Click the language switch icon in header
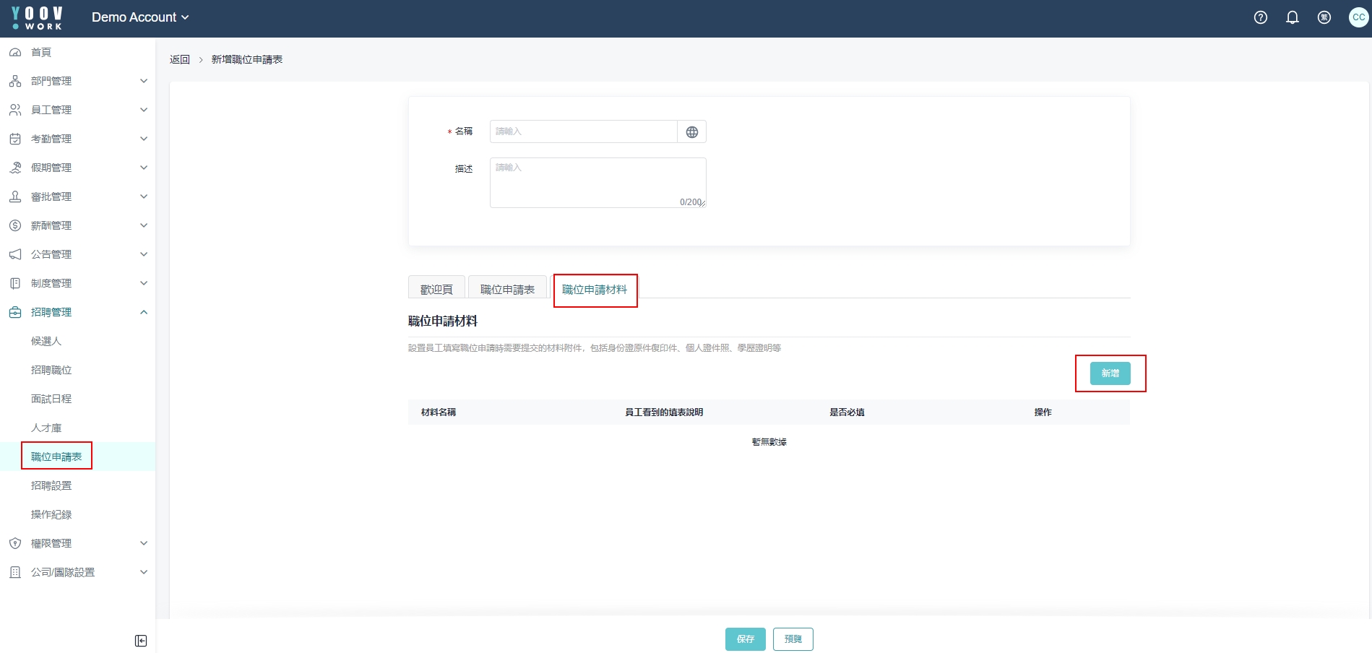Image resolution: width=1372 pixels, height=653 pixels. [1324, 17]
